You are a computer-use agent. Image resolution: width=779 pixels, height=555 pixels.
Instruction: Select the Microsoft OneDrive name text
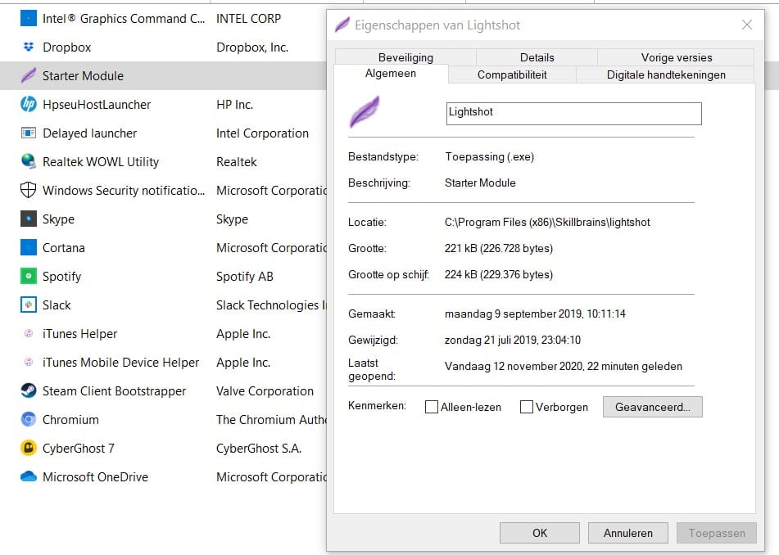point(95,477)
